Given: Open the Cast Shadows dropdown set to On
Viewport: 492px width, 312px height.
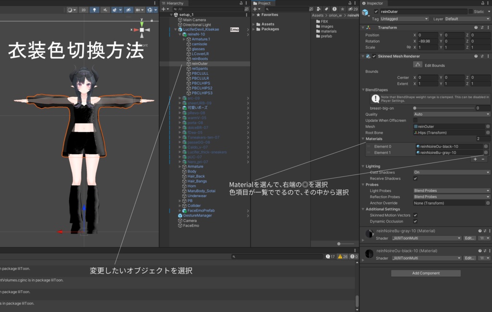Looking at the screenshot, I should click(451, 172).
